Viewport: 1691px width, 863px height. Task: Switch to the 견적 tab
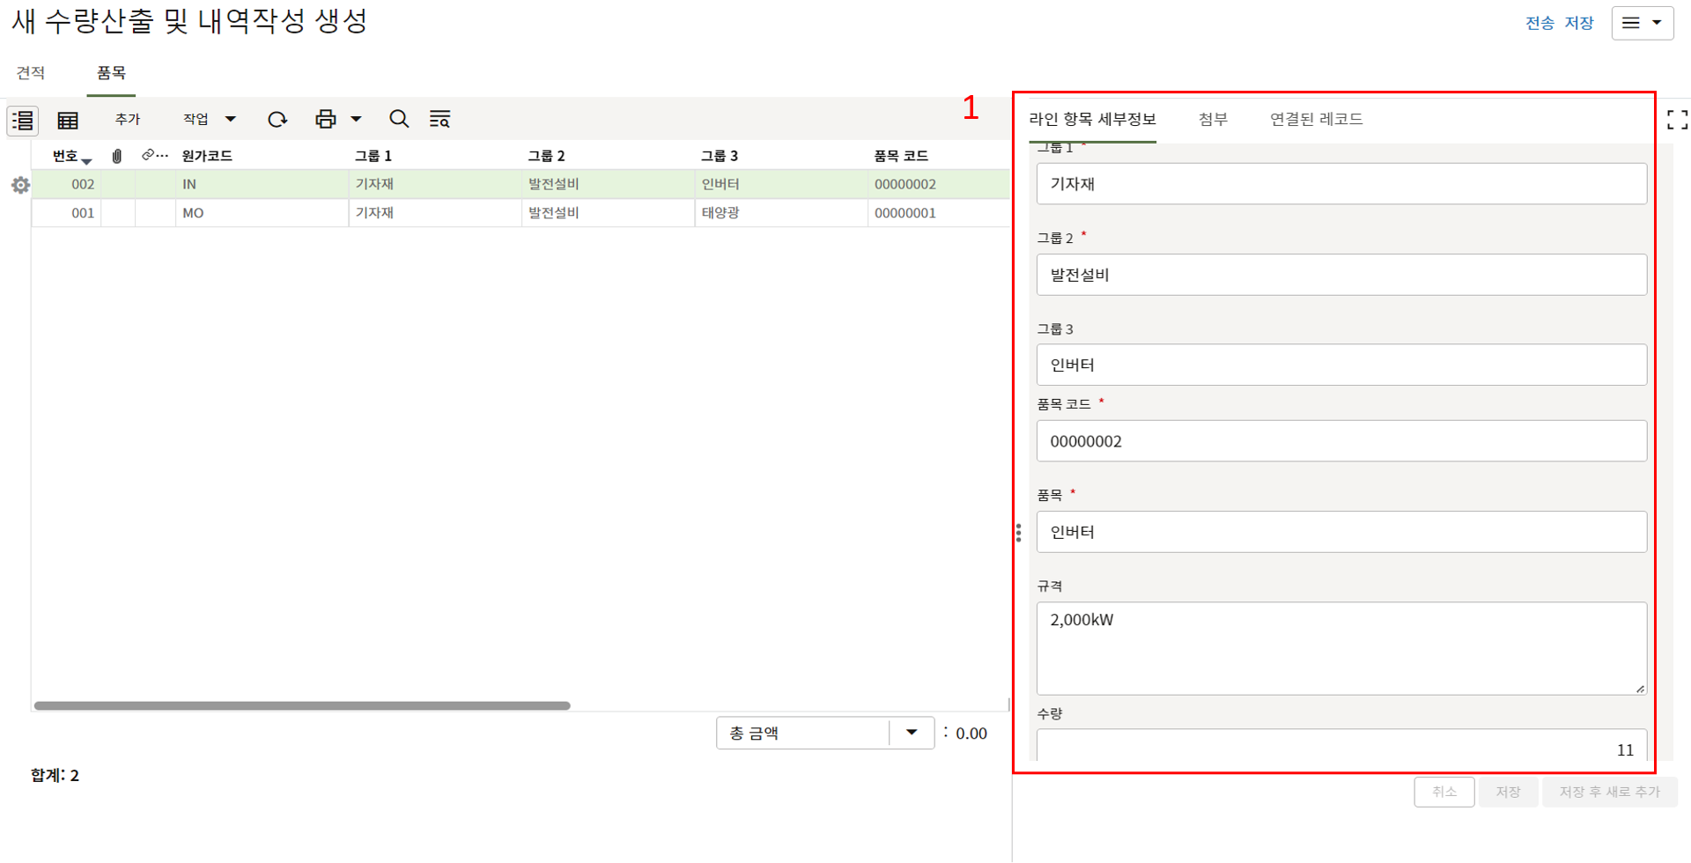pos(31,73)
